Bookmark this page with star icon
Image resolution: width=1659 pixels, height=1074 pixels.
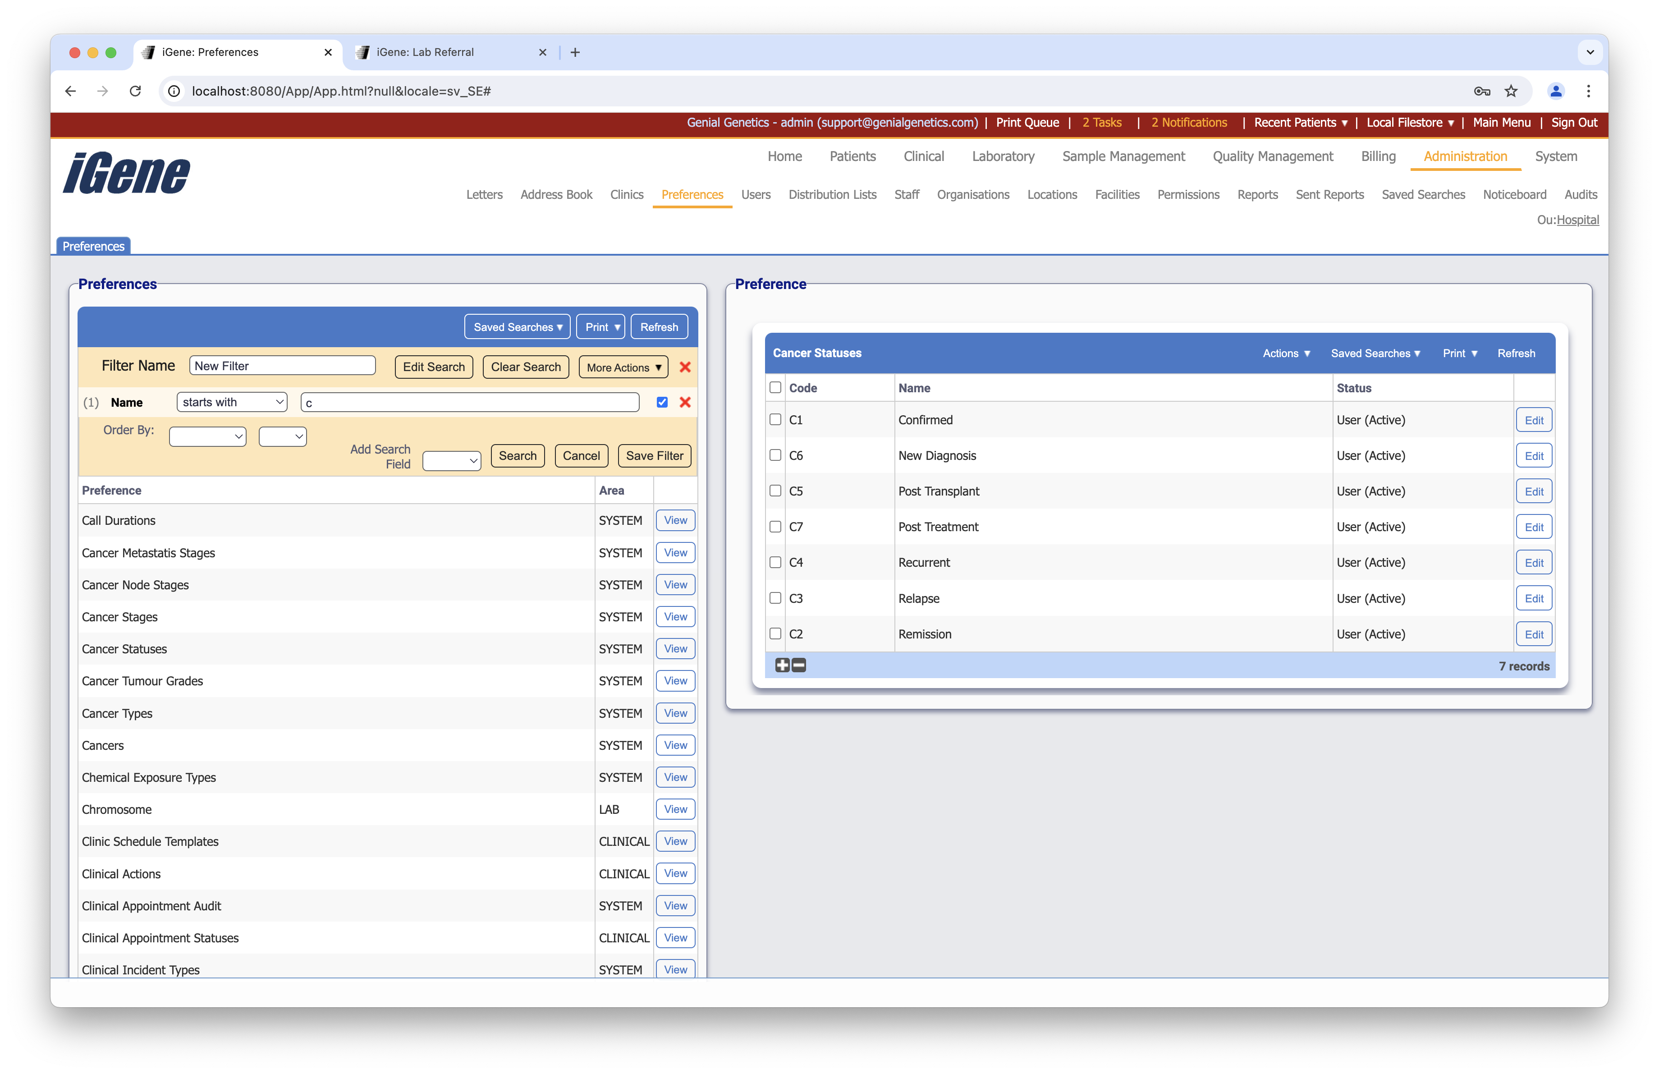pos(1511,91)
